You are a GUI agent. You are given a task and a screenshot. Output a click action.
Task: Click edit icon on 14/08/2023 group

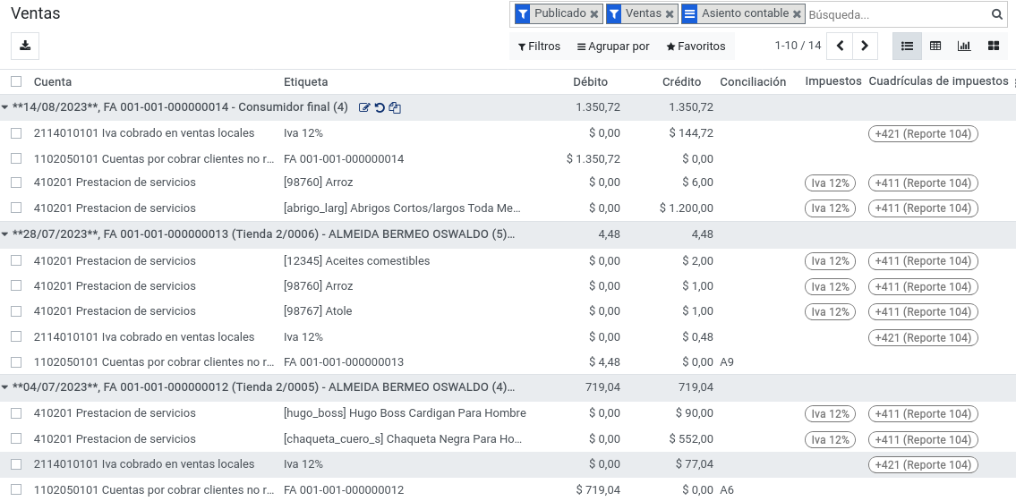click(x=364, y=107)
